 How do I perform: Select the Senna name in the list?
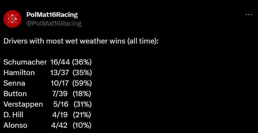(14, 83)
